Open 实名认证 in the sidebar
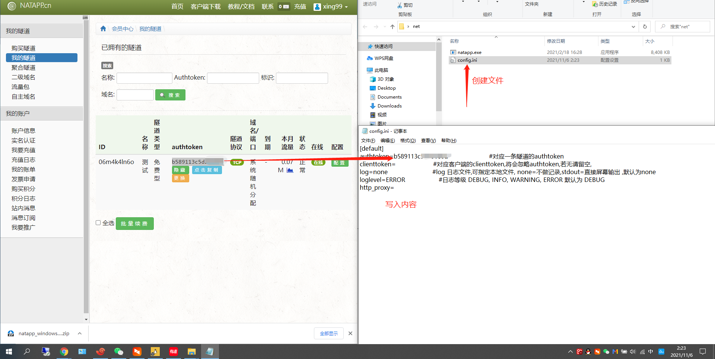 (23, 141)
